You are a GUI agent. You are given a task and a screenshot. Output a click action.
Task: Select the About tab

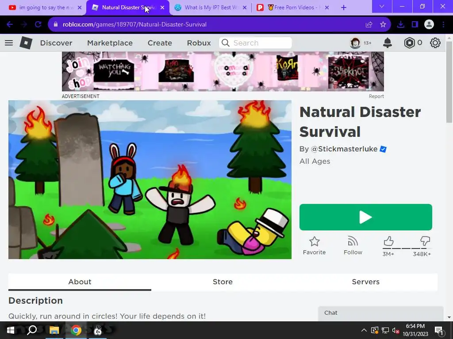pyautogui.click(x=80, y=282)
